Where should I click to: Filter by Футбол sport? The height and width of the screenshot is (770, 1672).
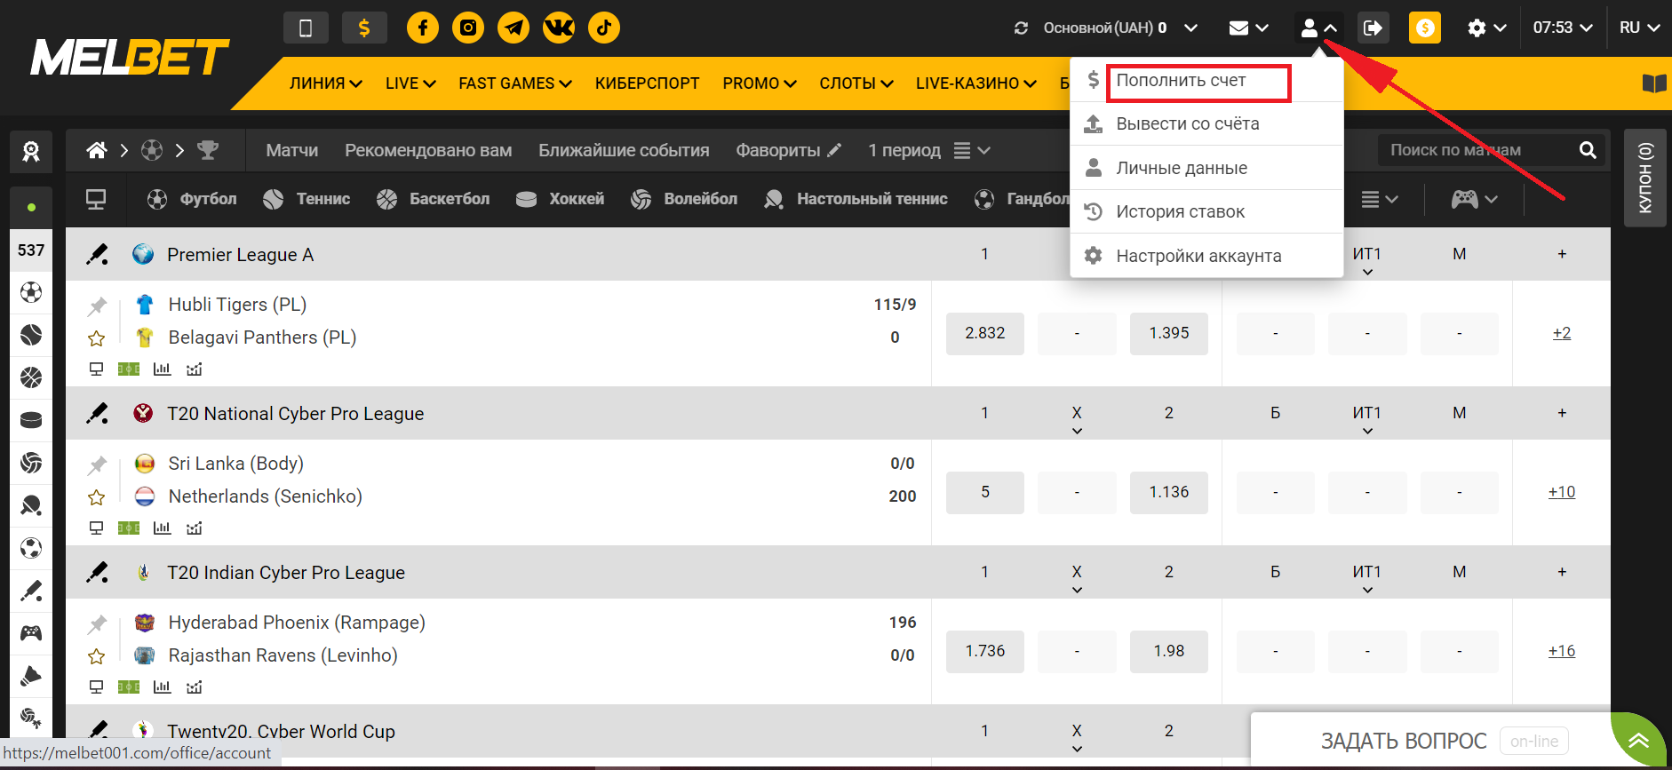point(192,199)
